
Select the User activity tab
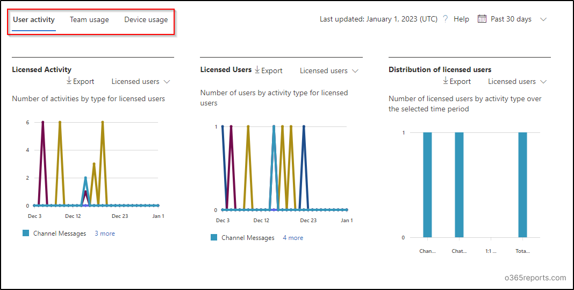click(34, 20)
